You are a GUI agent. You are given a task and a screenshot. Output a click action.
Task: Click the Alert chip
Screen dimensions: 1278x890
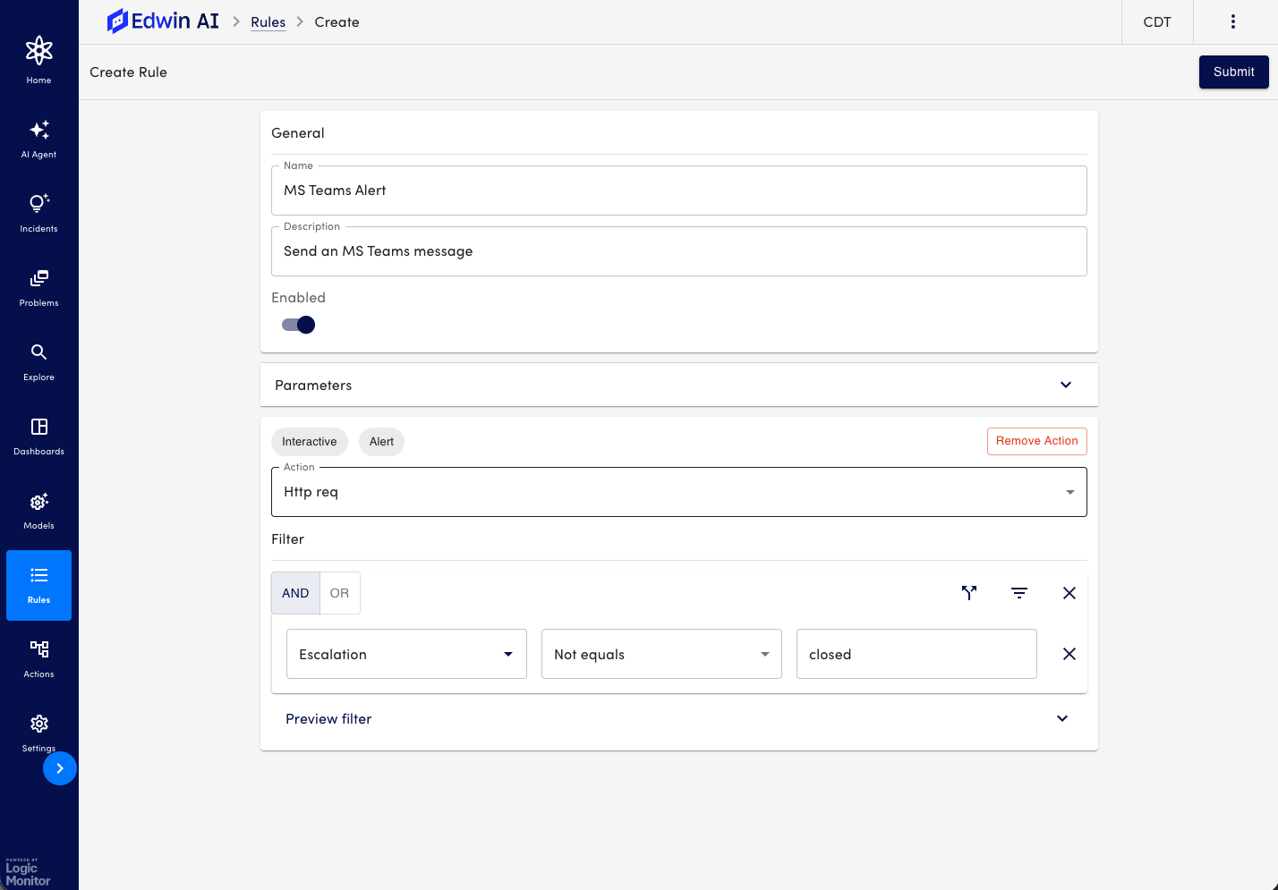click(x=381, y=442)
